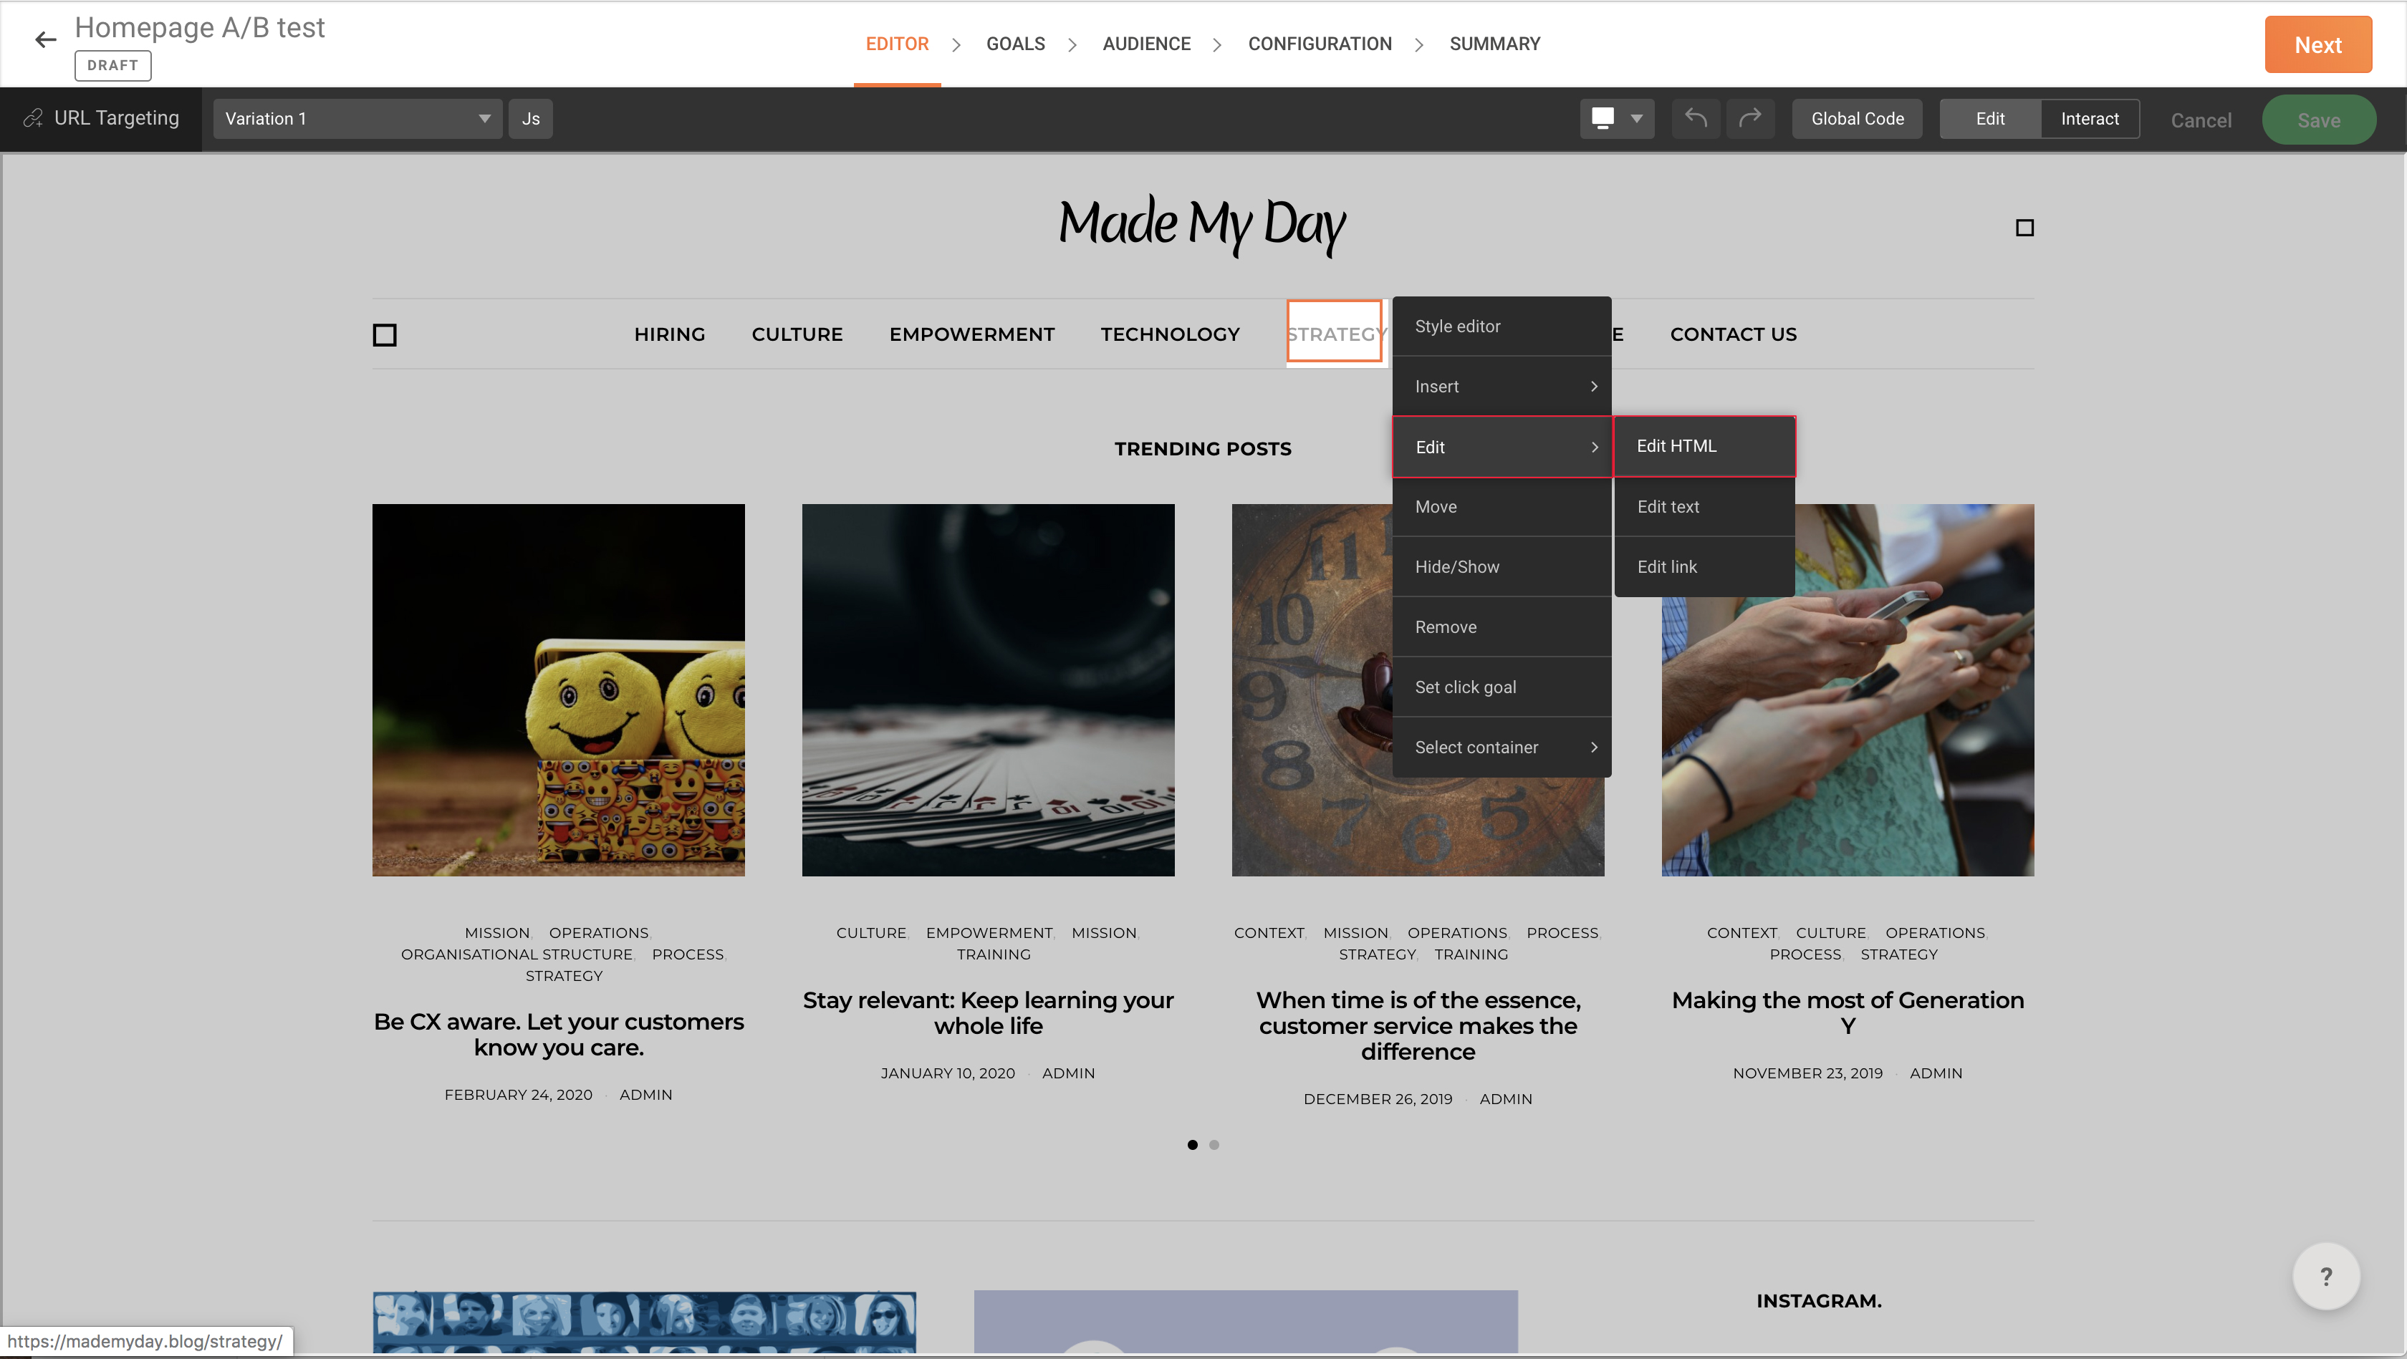Click the back arrow beside Homepage A/B test
Image resolution: width=2407 pixels, height=1359 pixels.
tap(45, 39)
